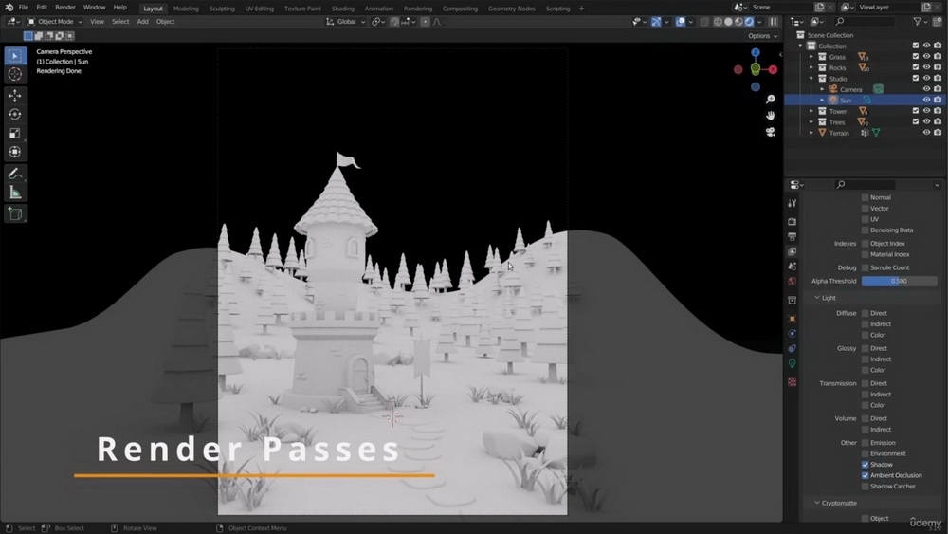Screen dimensions: 948x534
Task: Click the new scene icon beside Scene
Action: coord(819,8)
